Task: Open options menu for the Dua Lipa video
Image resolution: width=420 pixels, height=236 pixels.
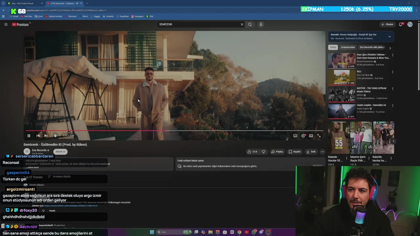Action: [x=392, y=55]
